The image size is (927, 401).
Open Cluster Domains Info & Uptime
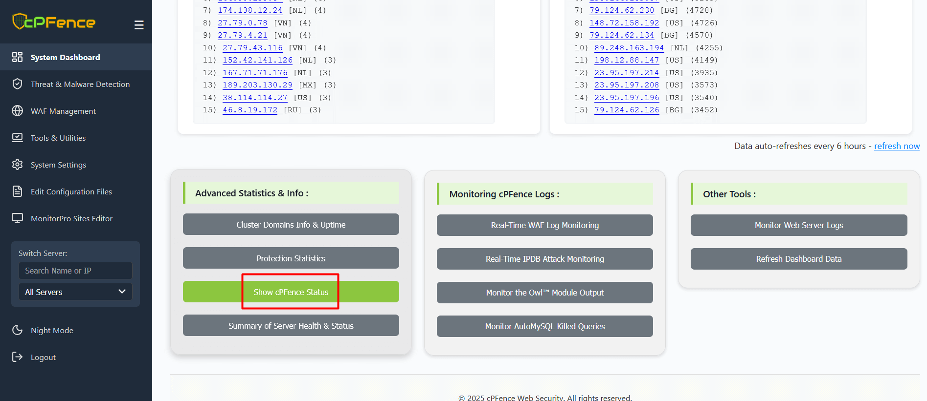pos(291,225)
